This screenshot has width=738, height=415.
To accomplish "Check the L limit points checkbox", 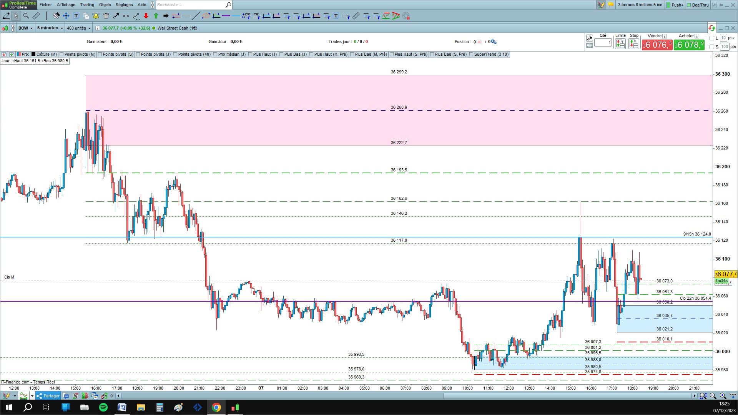I will click(712, 38).
